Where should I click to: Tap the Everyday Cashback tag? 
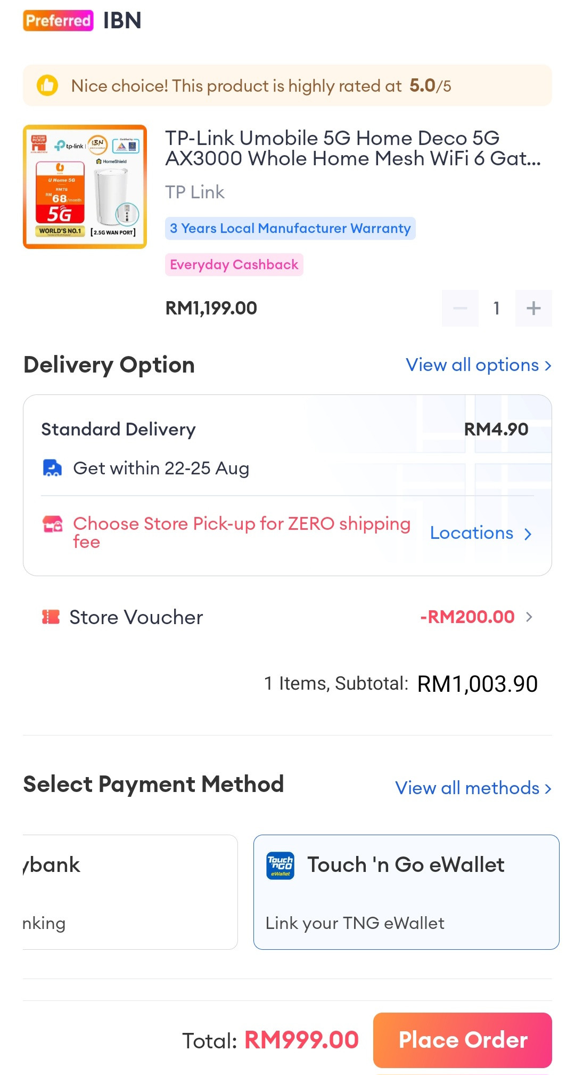(234, 264)
